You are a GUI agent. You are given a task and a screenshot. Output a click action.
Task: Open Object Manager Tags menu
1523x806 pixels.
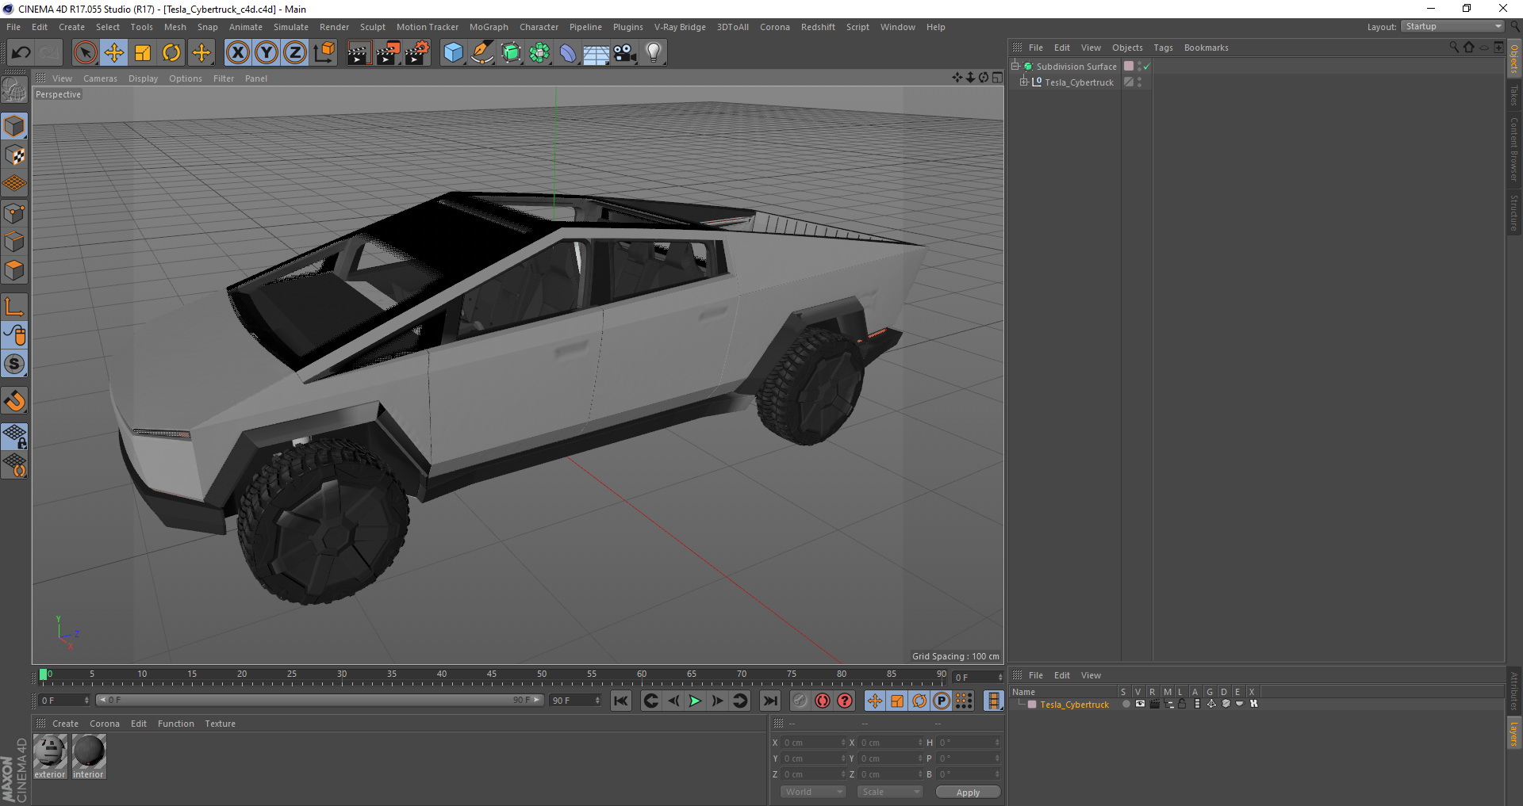tap(1163, 48)
